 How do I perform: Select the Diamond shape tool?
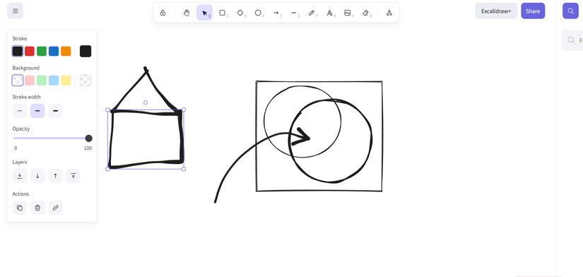(x=240, y=13)
